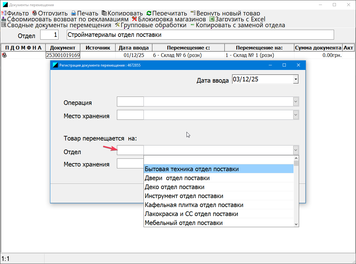Click the Вернуть новый товар icon
356x264 pixels.
pyautogui.click(x=193, y=13)
